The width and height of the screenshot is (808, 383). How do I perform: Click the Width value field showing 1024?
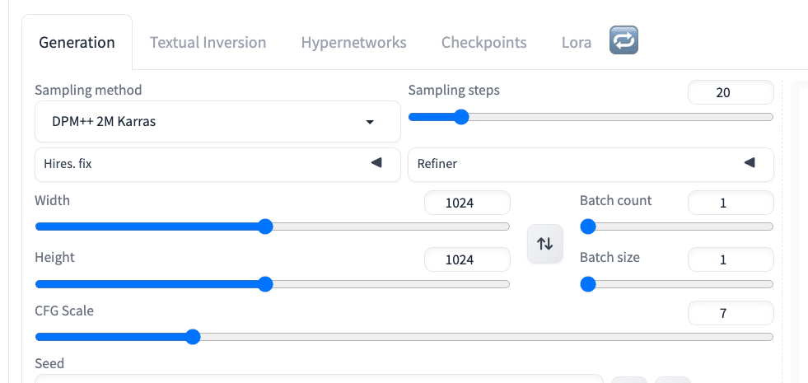(x=466, y=203)
